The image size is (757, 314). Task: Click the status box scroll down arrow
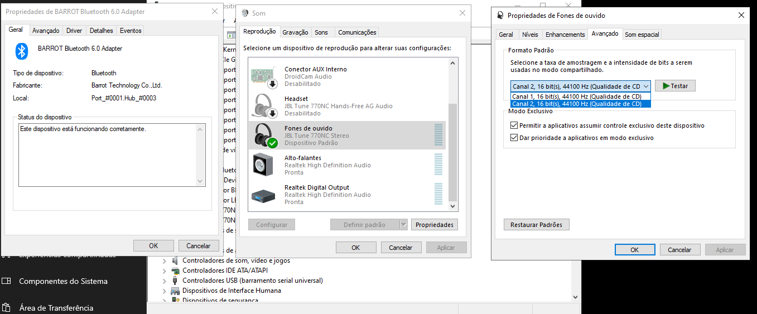pyautogui.click(x=201, y=181)
